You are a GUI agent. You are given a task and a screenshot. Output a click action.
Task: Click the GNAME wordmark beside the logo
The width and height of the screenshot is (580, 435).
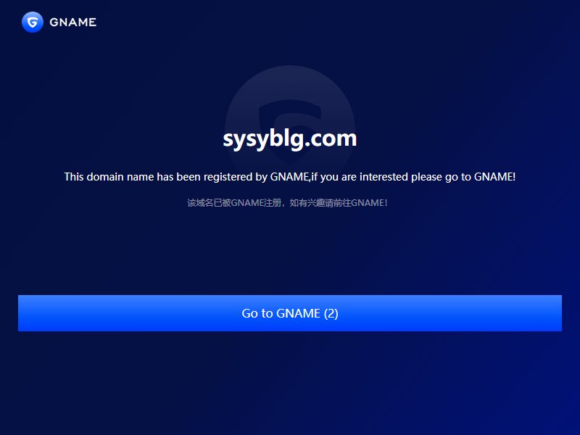pyautogui.click(x=73, y=22)
